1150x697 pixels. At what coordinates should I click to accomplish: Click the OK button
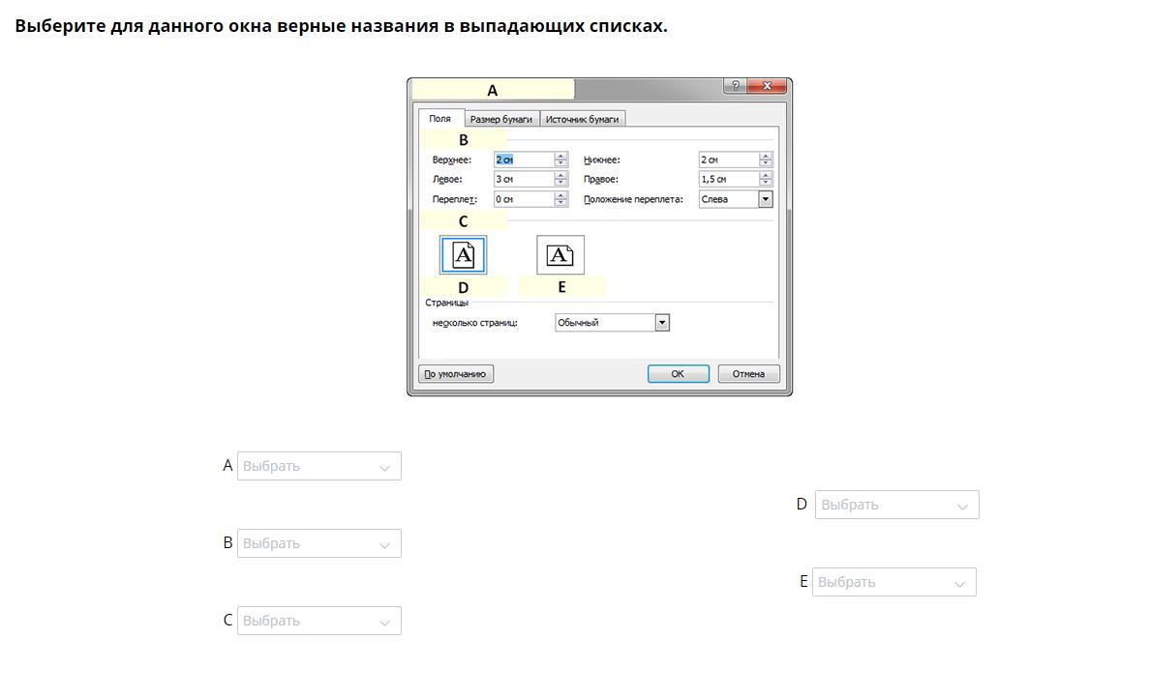(679, 373)
